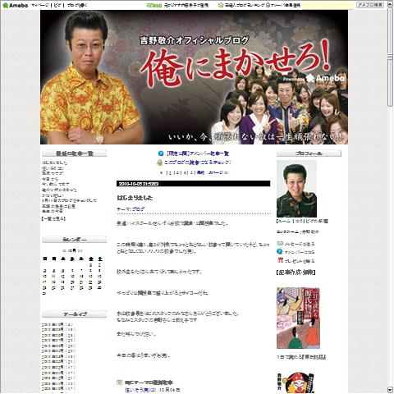Image resolution: width=394 pixels, height=394 pixels.
Task: Go to page 5 in pagination
Action: (192, 173)
